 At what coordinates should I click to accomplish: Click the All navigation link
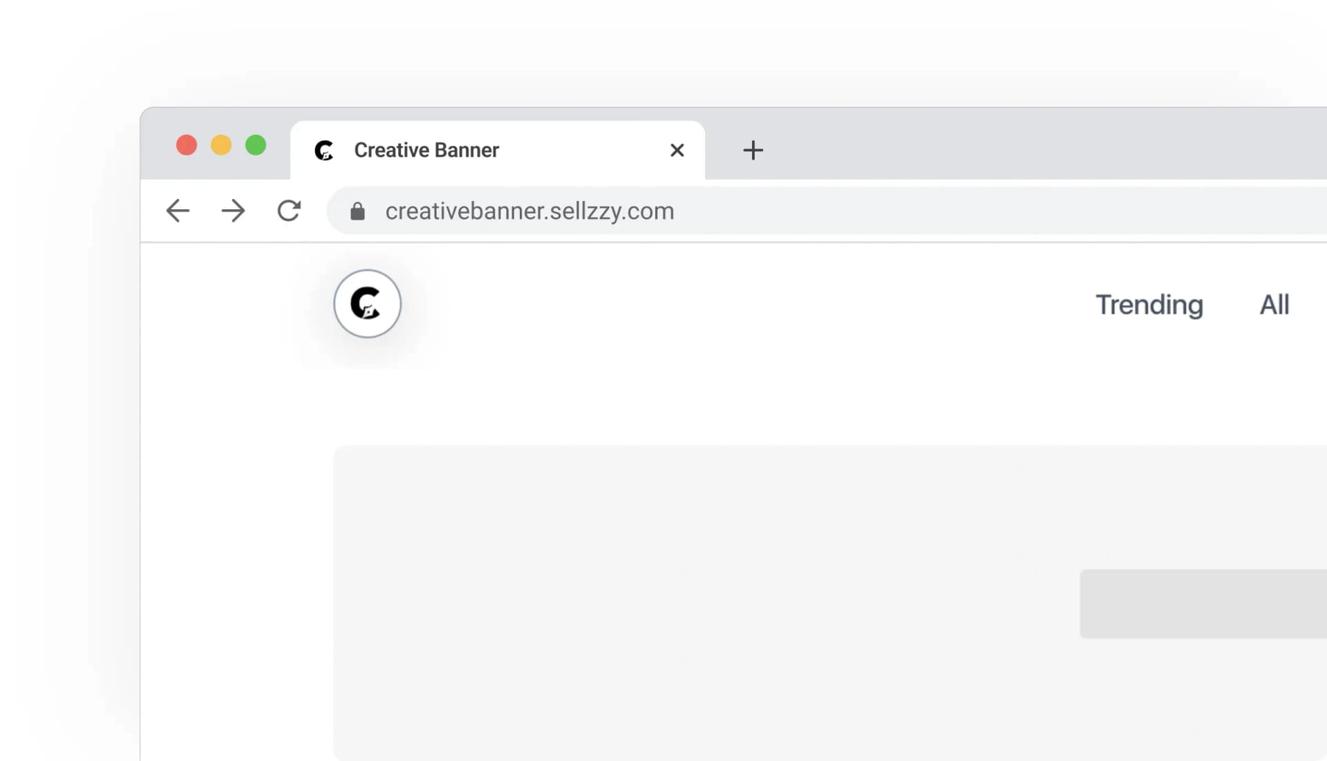click(1275, 305)
